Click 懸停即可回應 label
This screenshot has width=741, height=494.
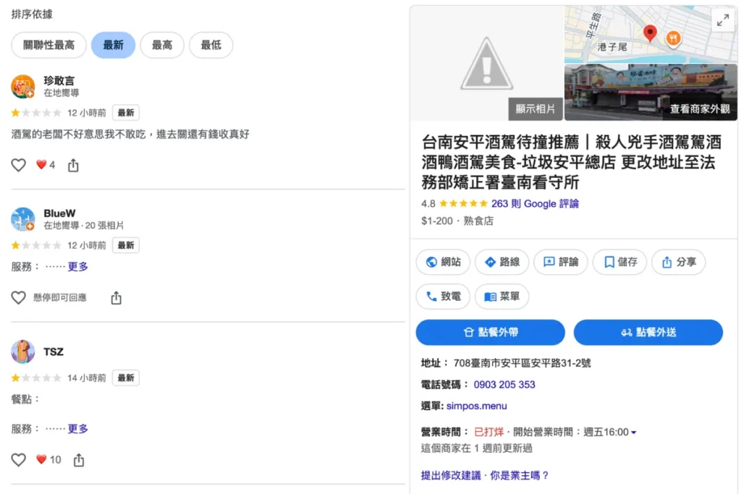60,297
